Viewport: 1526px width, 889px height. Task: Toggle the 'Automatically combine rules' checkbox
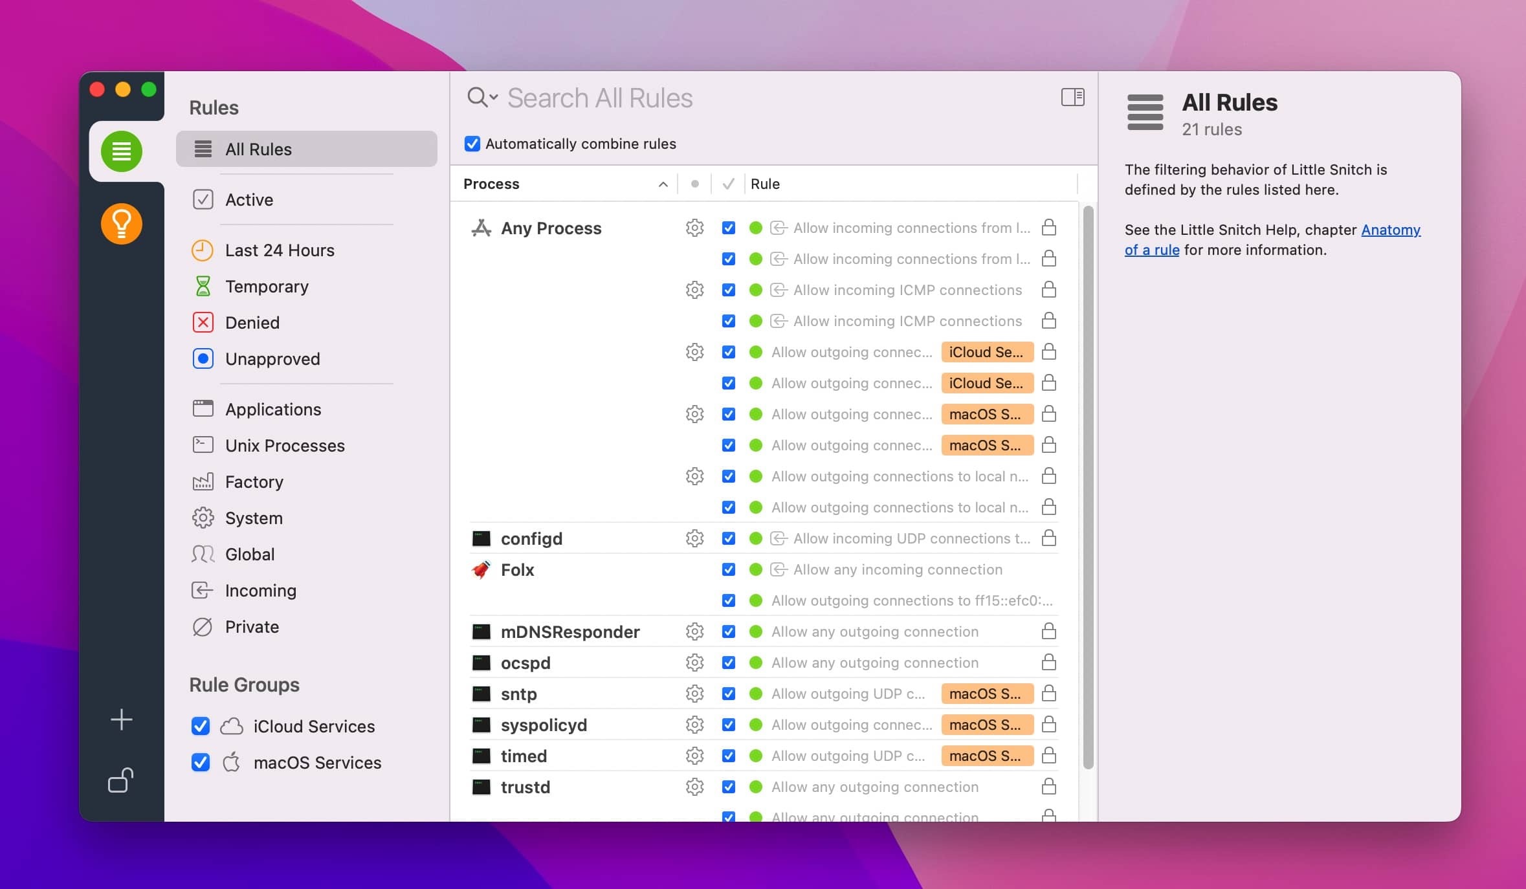pos(472,143)
